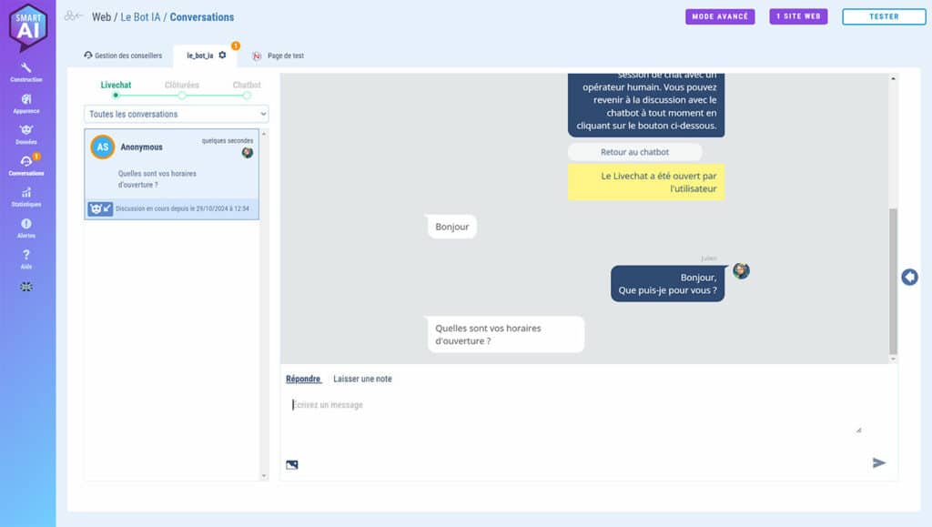
Task: Go to Données in sidebar
Action: 26,133
